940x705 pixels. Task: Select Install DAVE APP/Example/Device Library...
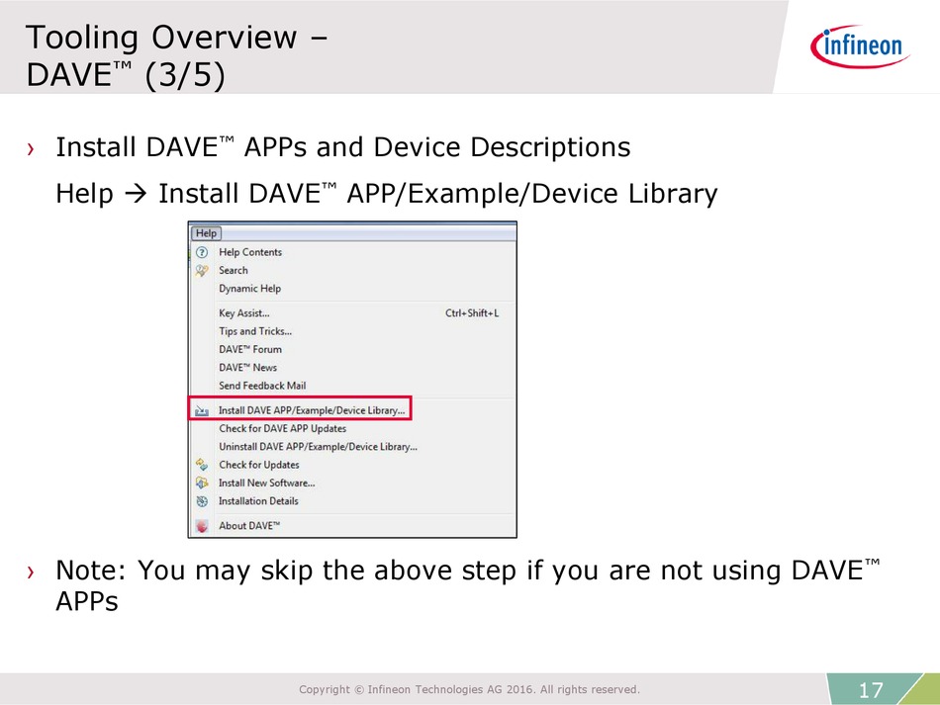click(312, 410)
